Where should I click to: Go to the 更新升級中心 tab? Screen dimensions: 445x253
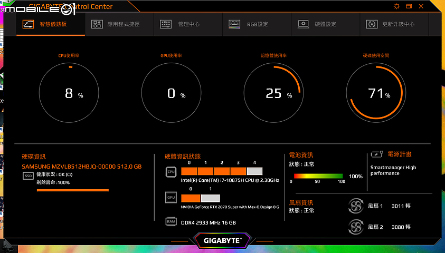394,24
